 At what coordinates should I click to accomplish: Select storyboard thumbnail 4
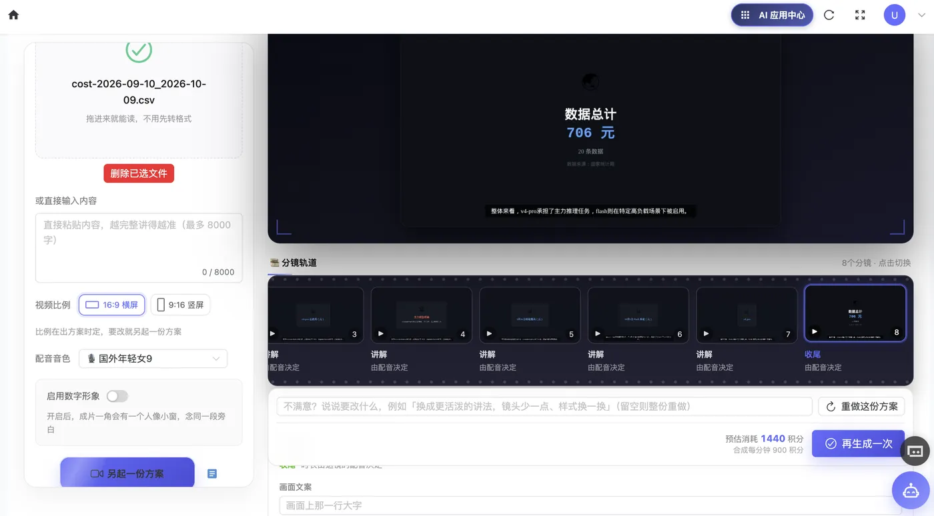coord(422,315)
